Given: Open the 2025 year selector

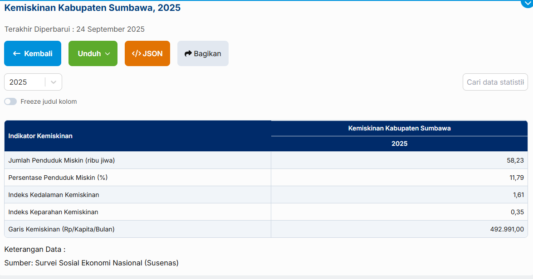Looking at the screenshot, I should tap(25, 82).
